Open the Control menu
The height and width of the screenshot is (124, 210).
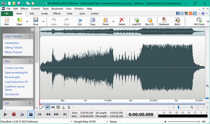pos(35,9)
